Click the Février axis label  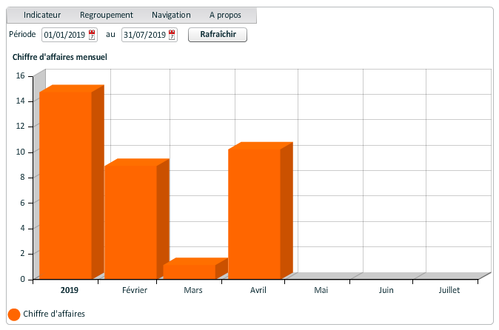(135, 290)
